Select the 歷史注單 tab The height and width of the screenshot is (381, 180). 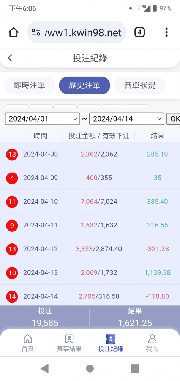click(x=85, y=85)
